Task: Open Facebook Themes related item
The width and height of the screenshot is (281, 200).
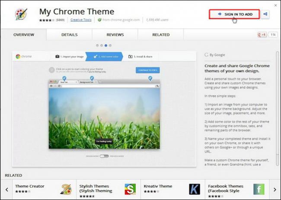Action: pyautogui.click(x=237, y=189)
